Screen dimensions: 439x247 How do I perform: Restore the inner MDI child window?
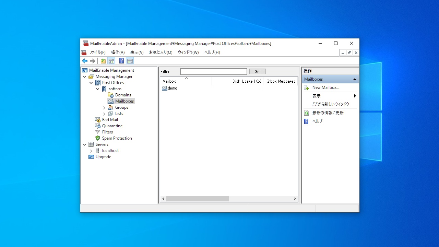tap(349, 52)
